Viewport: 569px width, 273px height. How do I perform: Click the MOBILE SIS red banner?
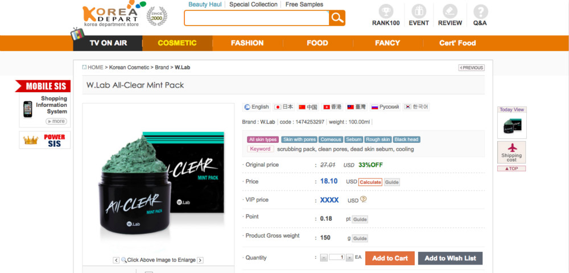click(43, 86)
